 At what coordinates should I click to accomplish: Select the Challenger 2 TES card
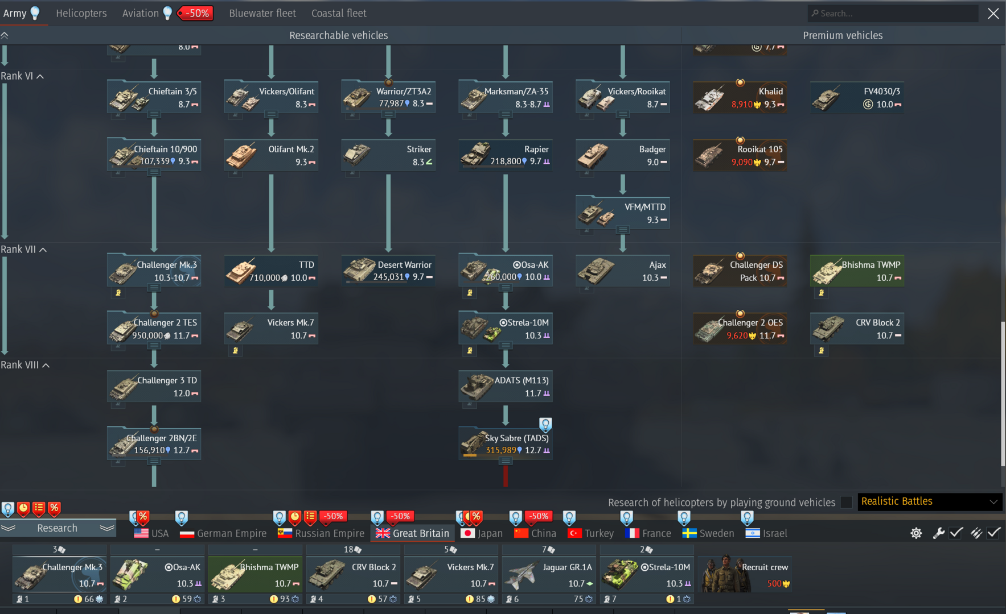pyautogui.click(x=154, y=329)
